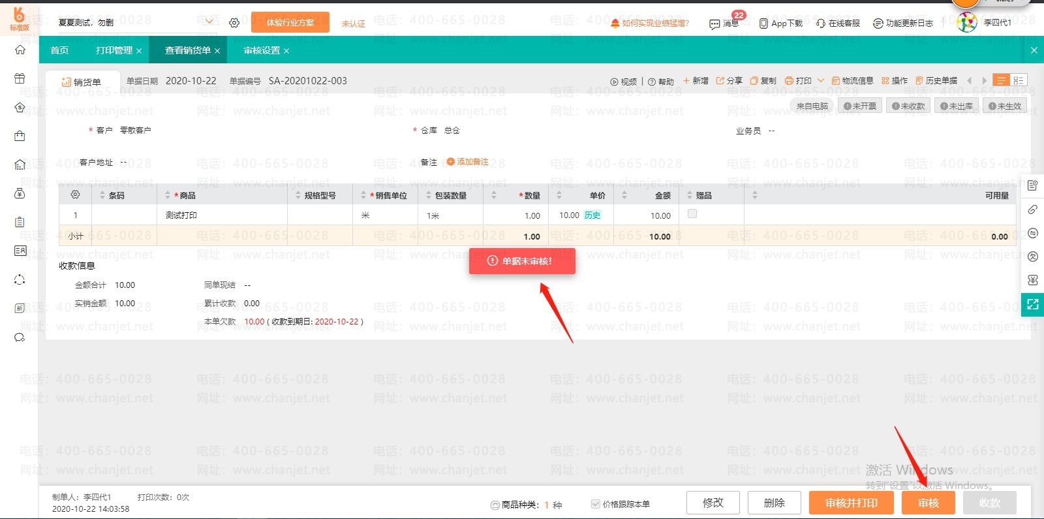Click the teal fullscreen expand icon
1044x519 pixels.
[1032, 304]
